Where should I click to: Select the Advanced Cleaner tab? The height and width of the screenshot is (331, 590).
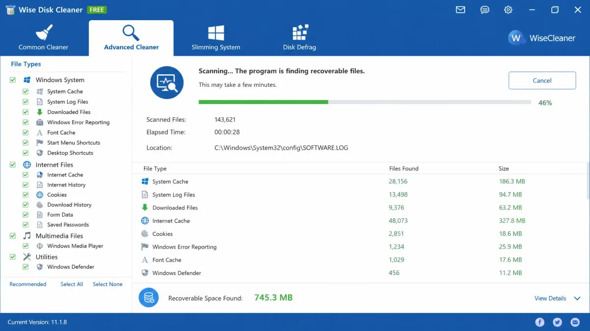coord(131,38)
